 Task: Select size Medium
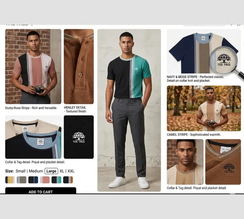point(36,171)
